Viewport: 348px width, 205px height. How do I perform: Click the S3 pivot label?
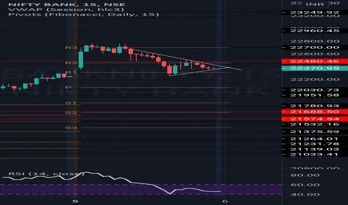point(71,128)
